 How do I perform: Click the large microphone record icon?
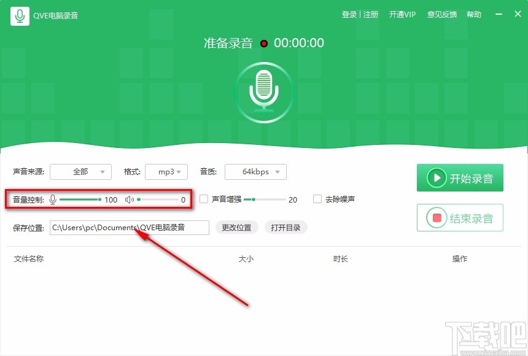tap(264, 91)
